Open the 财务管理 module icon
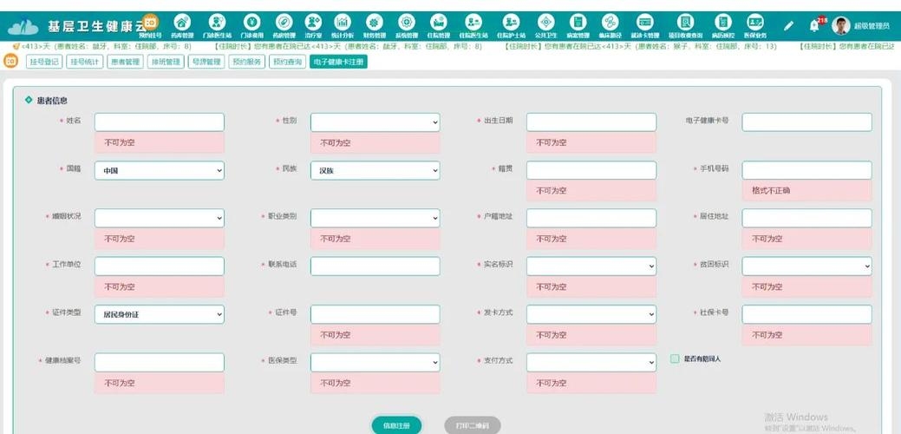The height and width of the screenshot is (434, 901). tap(374, 23)
